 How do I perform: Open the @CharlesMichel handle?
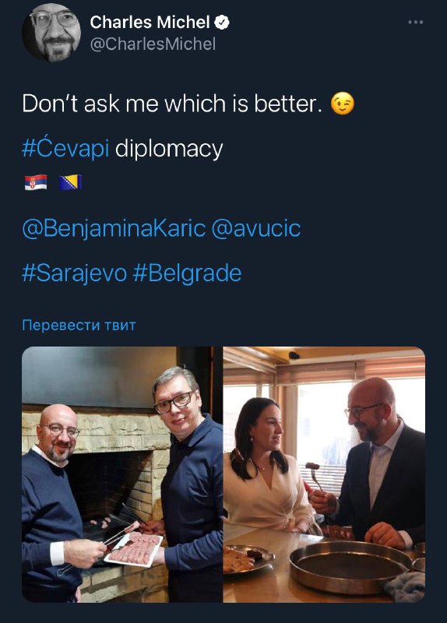(x=153, y=44)
